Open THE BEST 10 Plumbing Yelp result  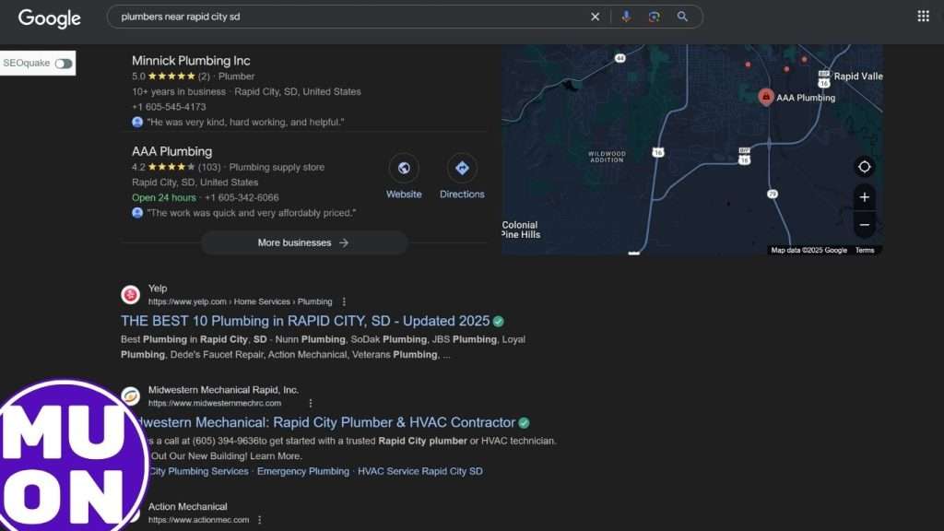click(305, 321)
